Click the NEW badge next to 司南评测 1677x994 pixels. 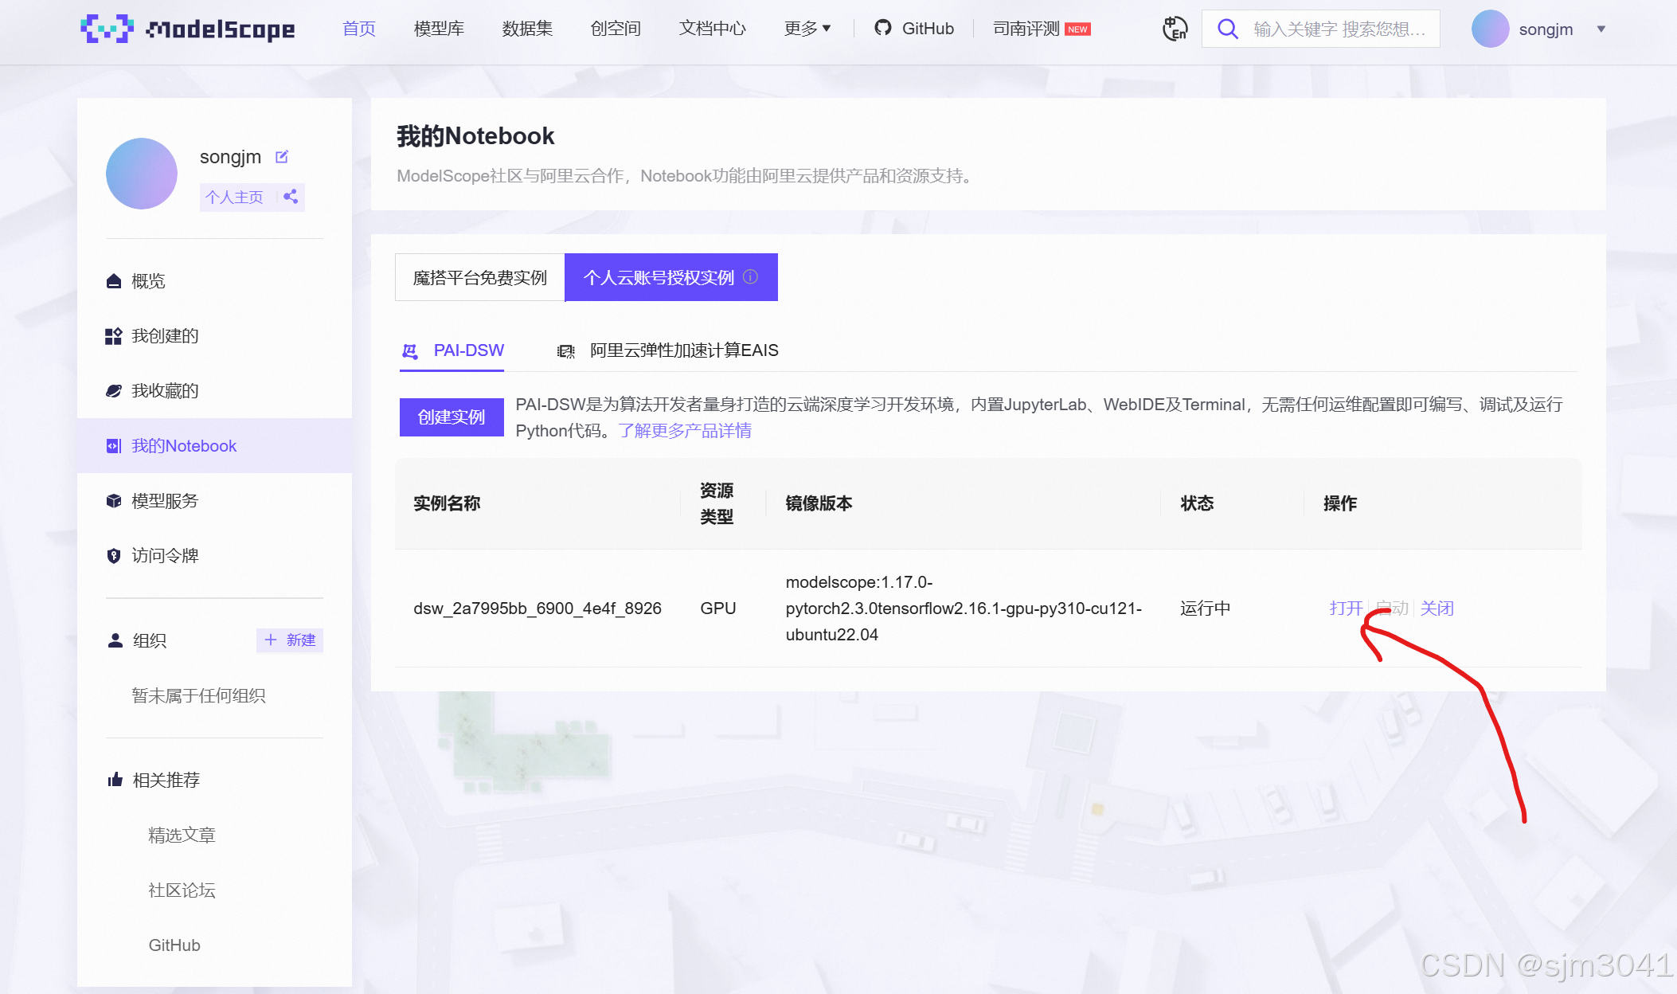point(1078,29)
